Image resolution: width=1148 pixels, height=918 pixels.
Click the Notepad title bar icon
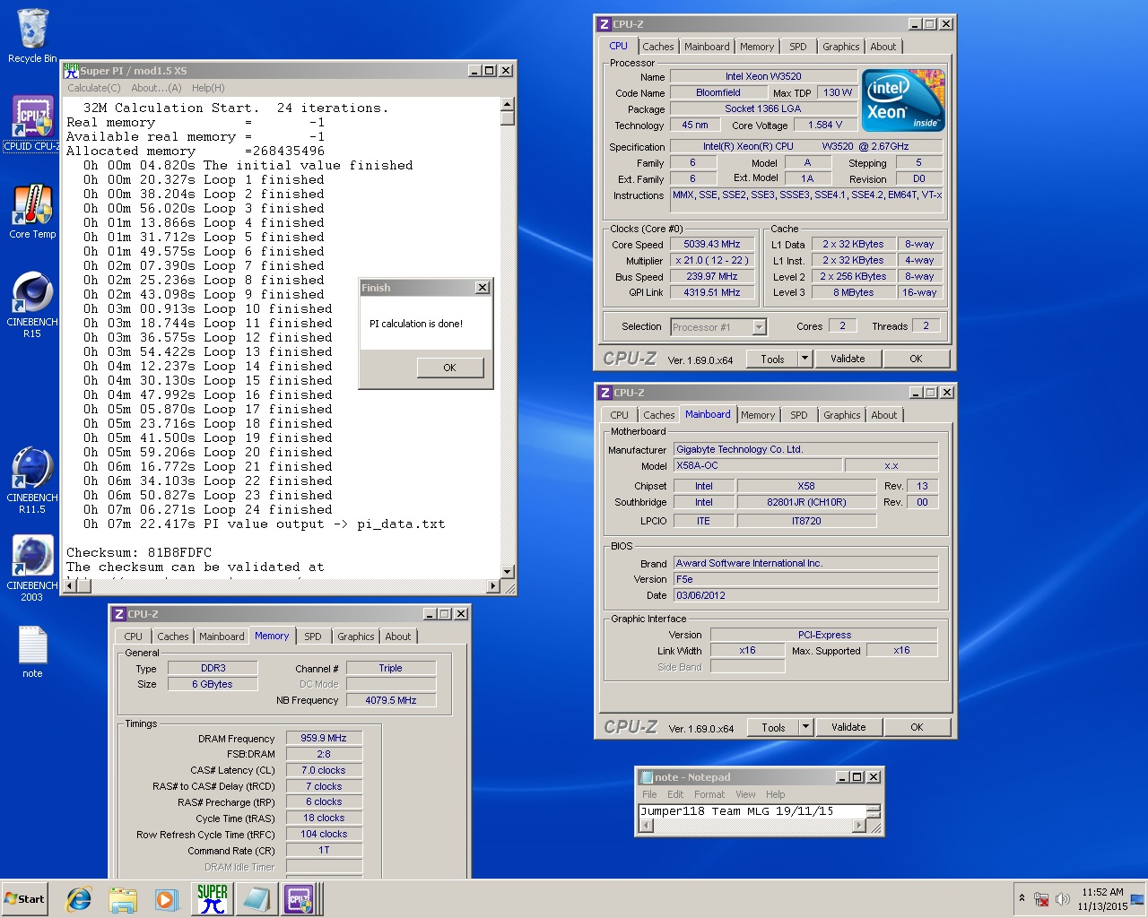point(646,777)
